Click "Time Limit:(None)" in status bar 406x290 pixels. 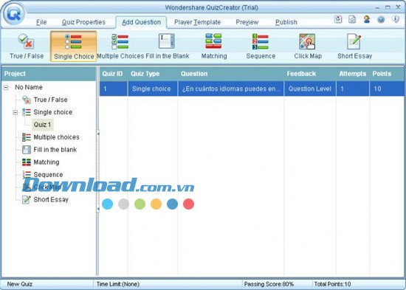click(118, 284)
